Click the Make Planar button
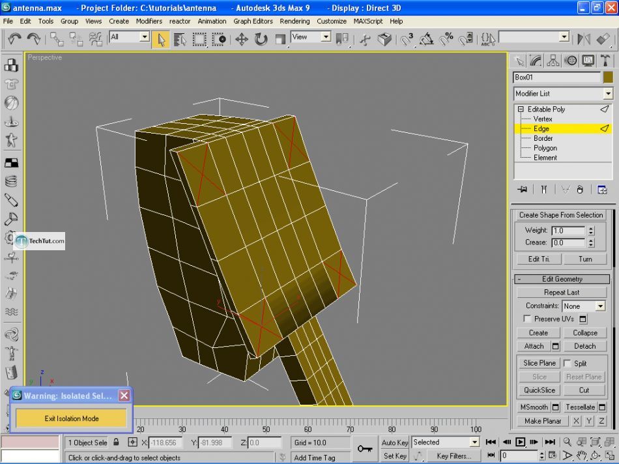619x464 pixels. click(542, 421)
